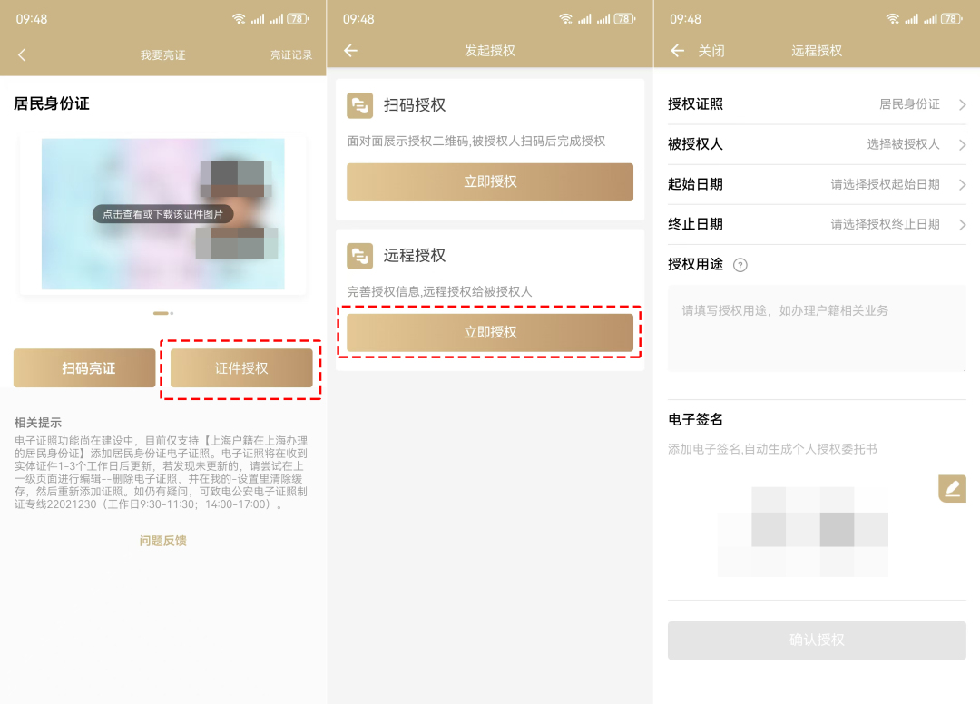Tap 立即授权 under 扫码授权
980x704 pixels.
[490, 181]
